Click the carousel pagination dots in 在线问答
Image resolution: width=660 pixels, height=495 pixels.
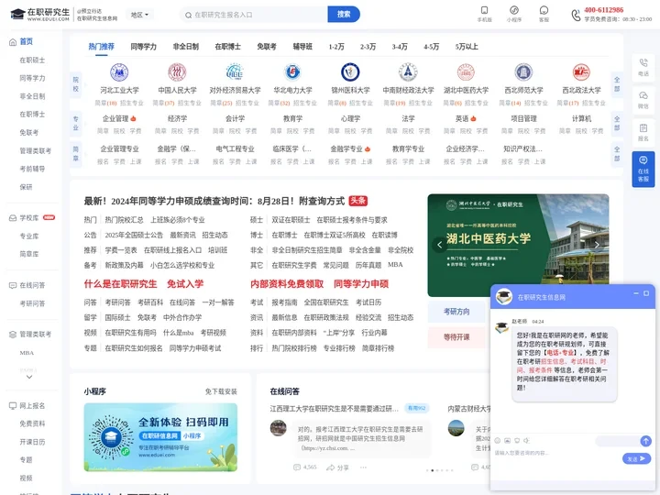[439, 470]
